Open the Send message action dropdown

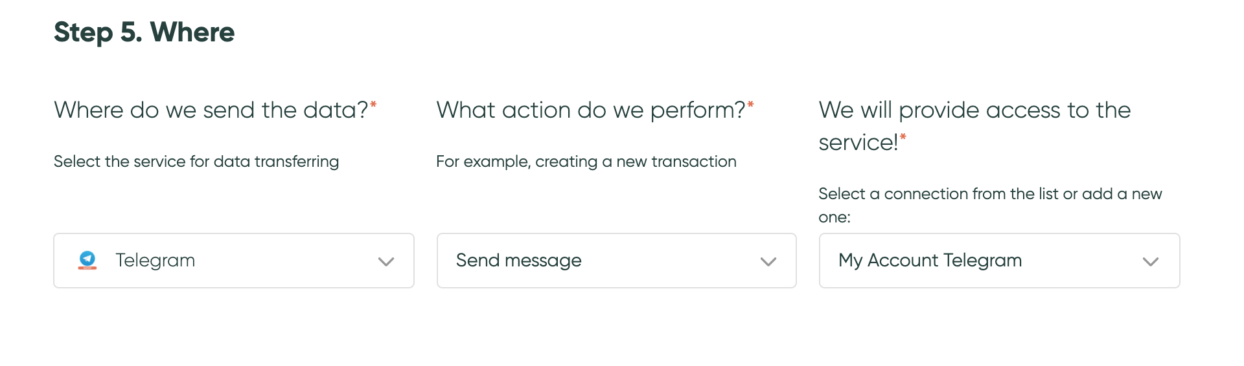tap(617, 261)
